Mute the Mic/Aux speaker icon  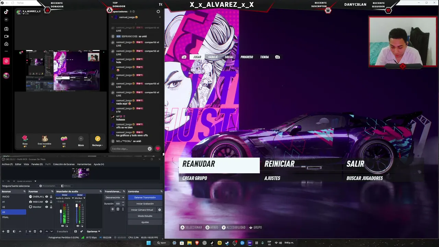tap(78, 226)
